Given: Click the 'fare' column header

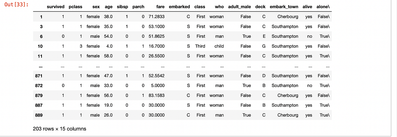Looking at the screenshot, I should [x=160, y=7].
